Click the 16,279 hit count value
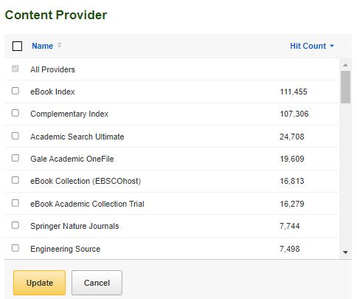The width and height of the screenshot is (357, 299). pyautogui.click(x=292, y=204)
